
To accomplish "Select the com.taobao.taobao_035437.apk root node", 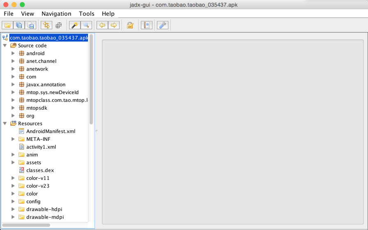I will coord(49,38).
